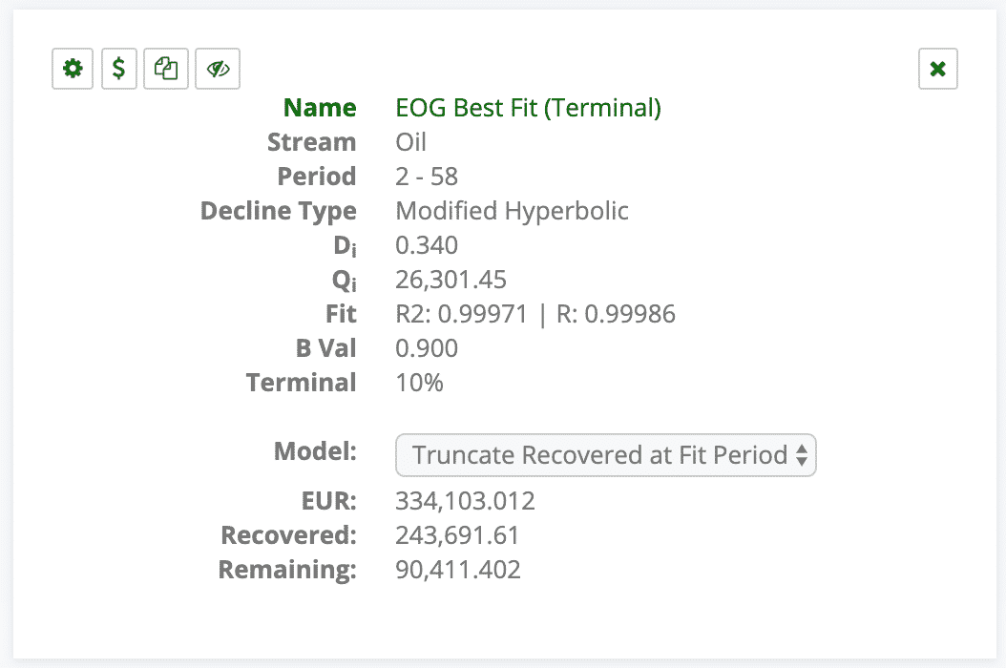This screenshot has width=1006, height=668.
Task: Click the Di value 0.340
Action: [427, 245]
